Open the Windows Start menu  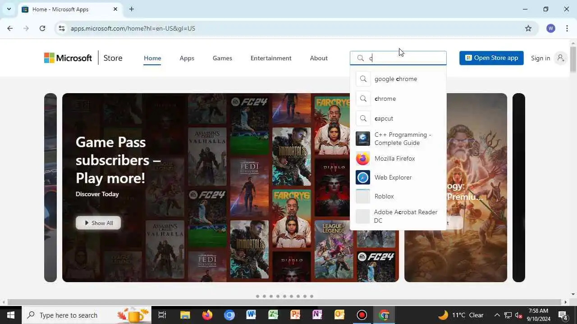tap(11, 315)
